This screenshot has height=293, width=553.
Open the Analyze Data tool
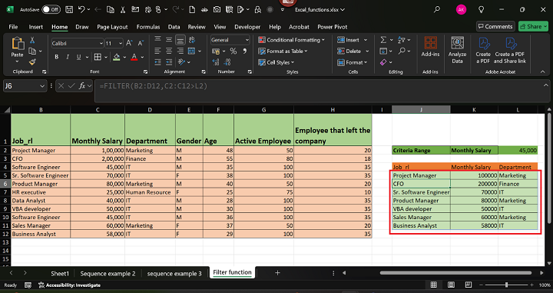[x=457, y=50]
